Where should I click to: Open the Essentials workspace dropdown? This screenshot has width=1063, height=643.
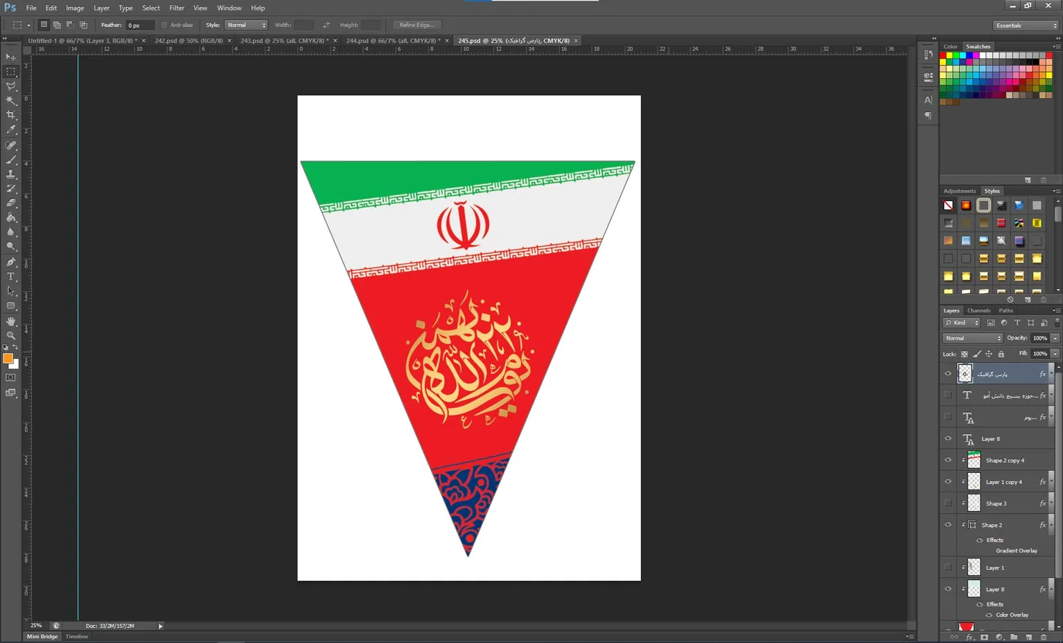point(1026,26)
